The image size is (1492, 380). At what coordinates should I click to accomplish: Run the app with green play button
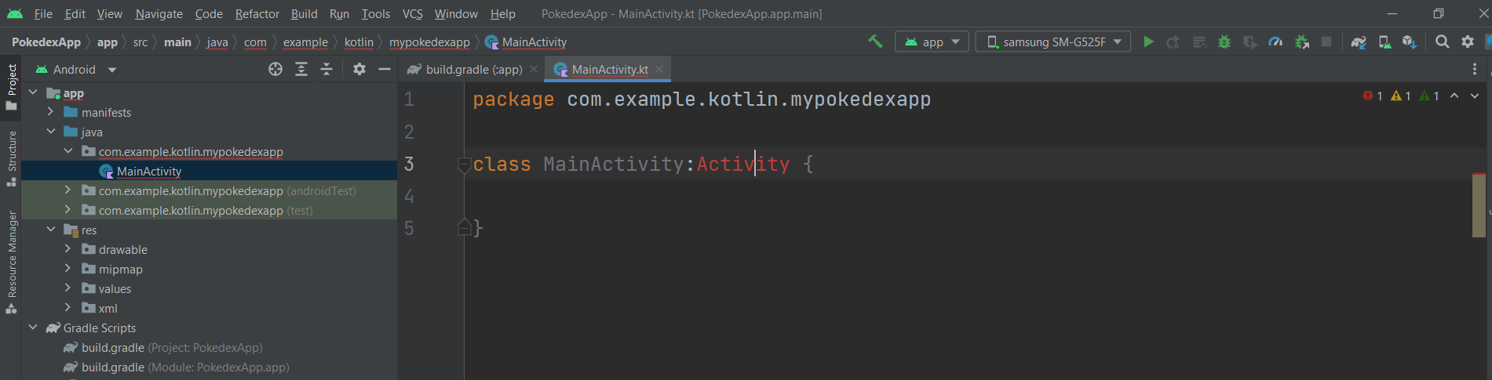(x=1148, y=42)
